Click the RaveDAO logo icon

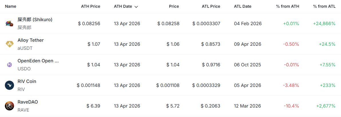[9, 106]
